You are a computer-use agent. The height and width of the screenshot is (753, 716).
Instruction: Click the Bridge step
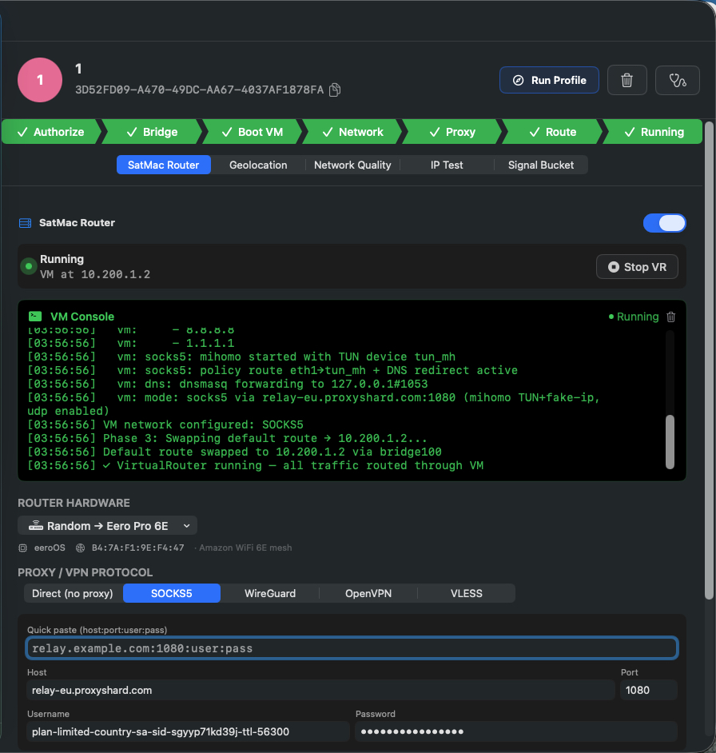click(152, 132)
